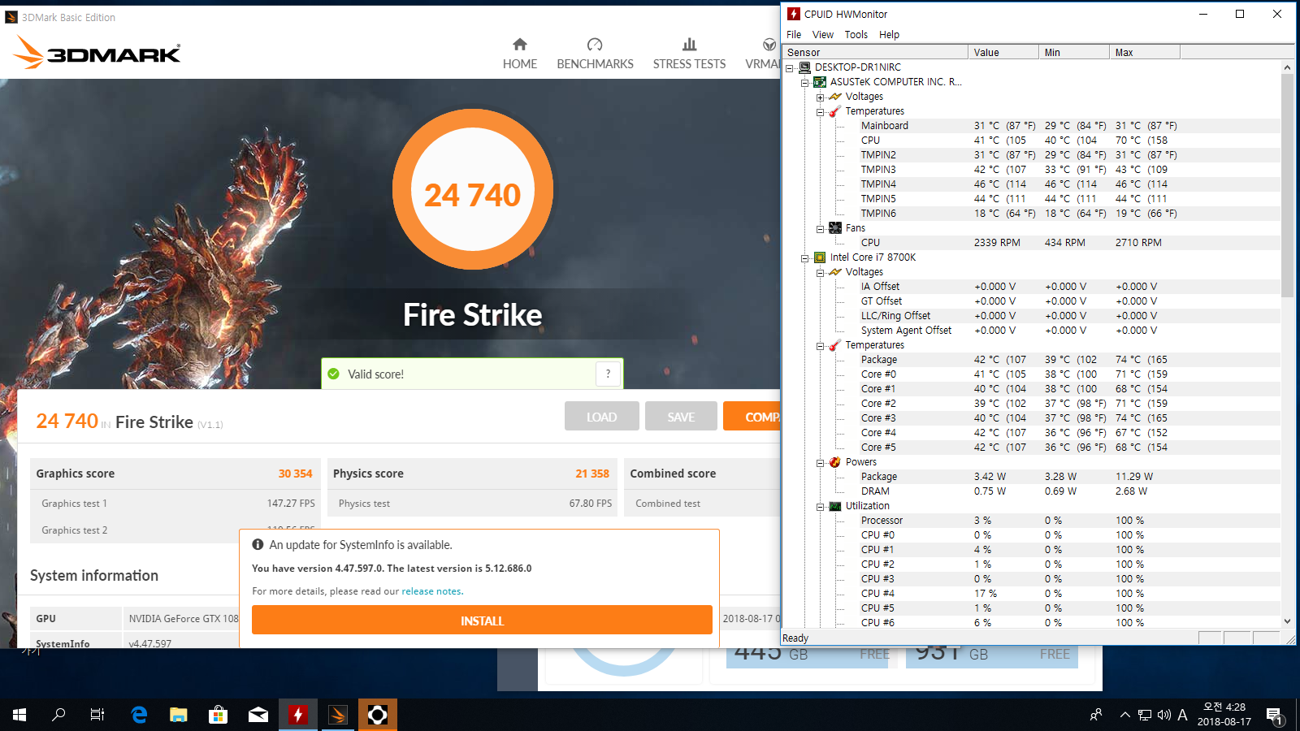
Task: Open Microsoft Store from the taskbar
Action: [218, 715]
